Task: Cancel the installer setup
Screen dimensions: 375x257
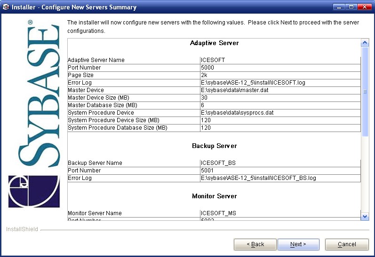Action: [x=347, y=244]
